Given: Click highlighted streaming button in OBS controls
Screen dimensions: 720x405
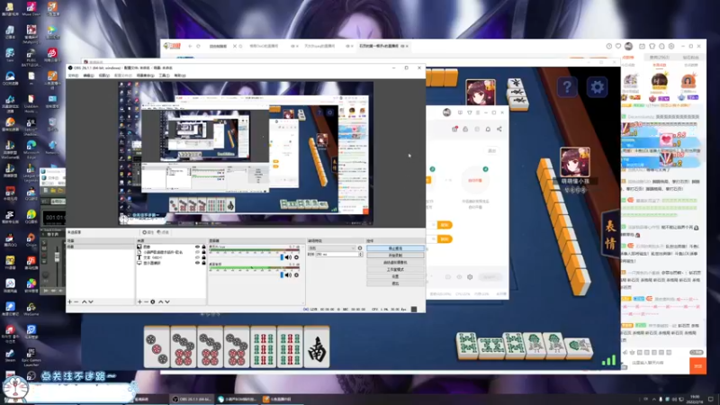Looking at the screenshot, I should (395, 248).
